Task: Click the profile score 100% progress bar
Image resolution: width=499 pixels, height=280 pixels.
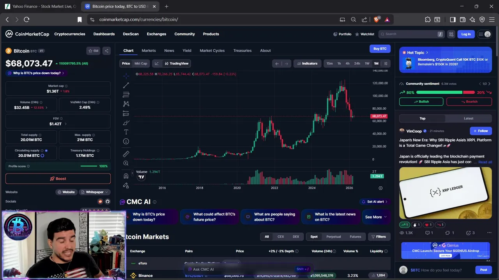Action: pos(89,166)
